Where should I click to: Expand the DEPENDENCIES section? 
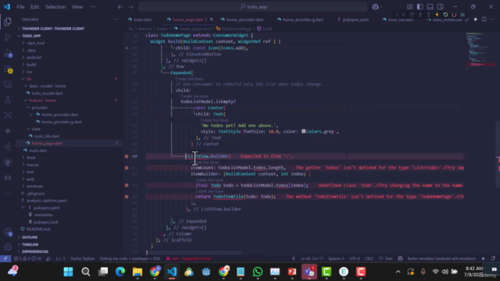[x=35, y=251]
